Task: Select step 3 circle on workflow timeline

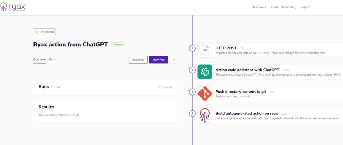Action: click(x=192, y=92)
